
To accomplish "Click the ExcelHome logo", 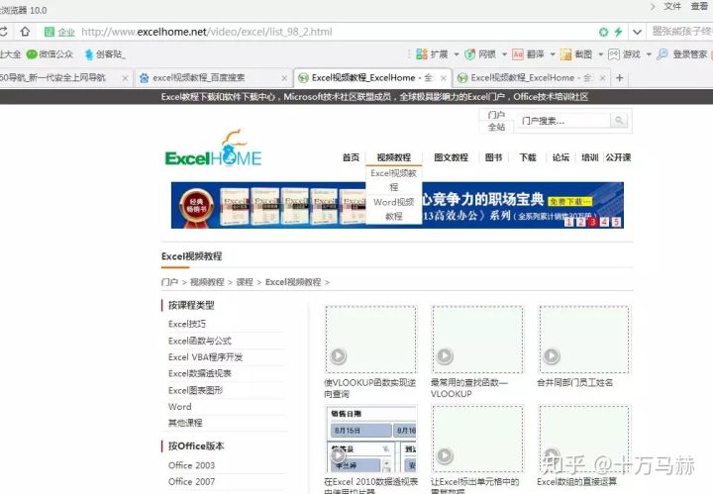I will point(213,149).
